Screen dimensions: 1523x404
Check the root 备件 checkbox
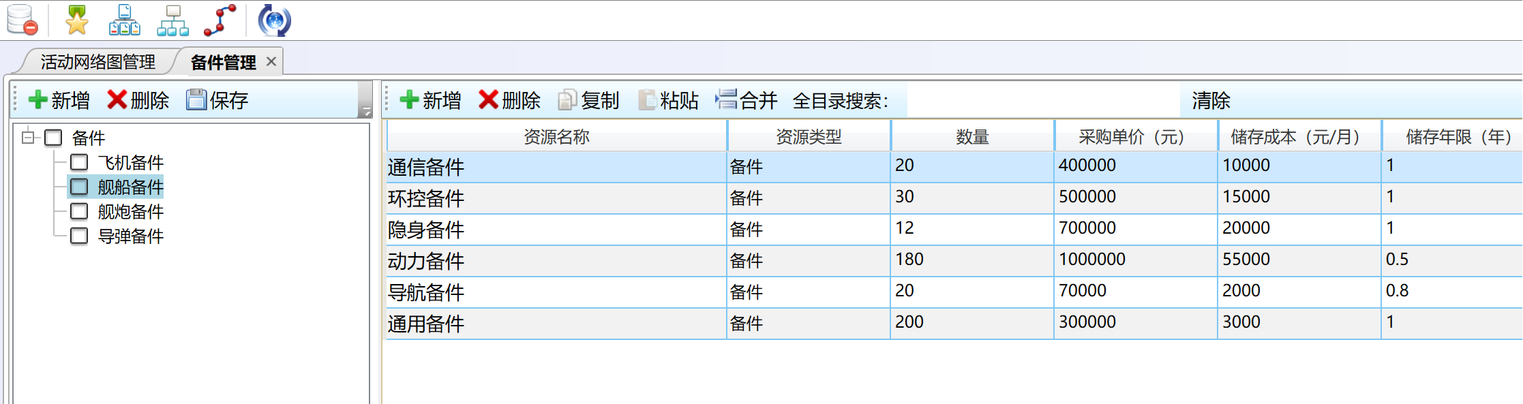[x=53, y=138]
